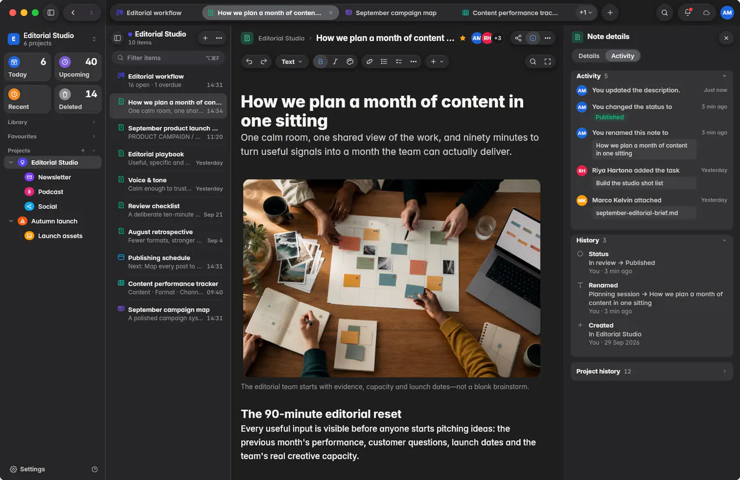
Task: Open the +1 overflow tabs dropdown
Action: [x=586, y=13]
